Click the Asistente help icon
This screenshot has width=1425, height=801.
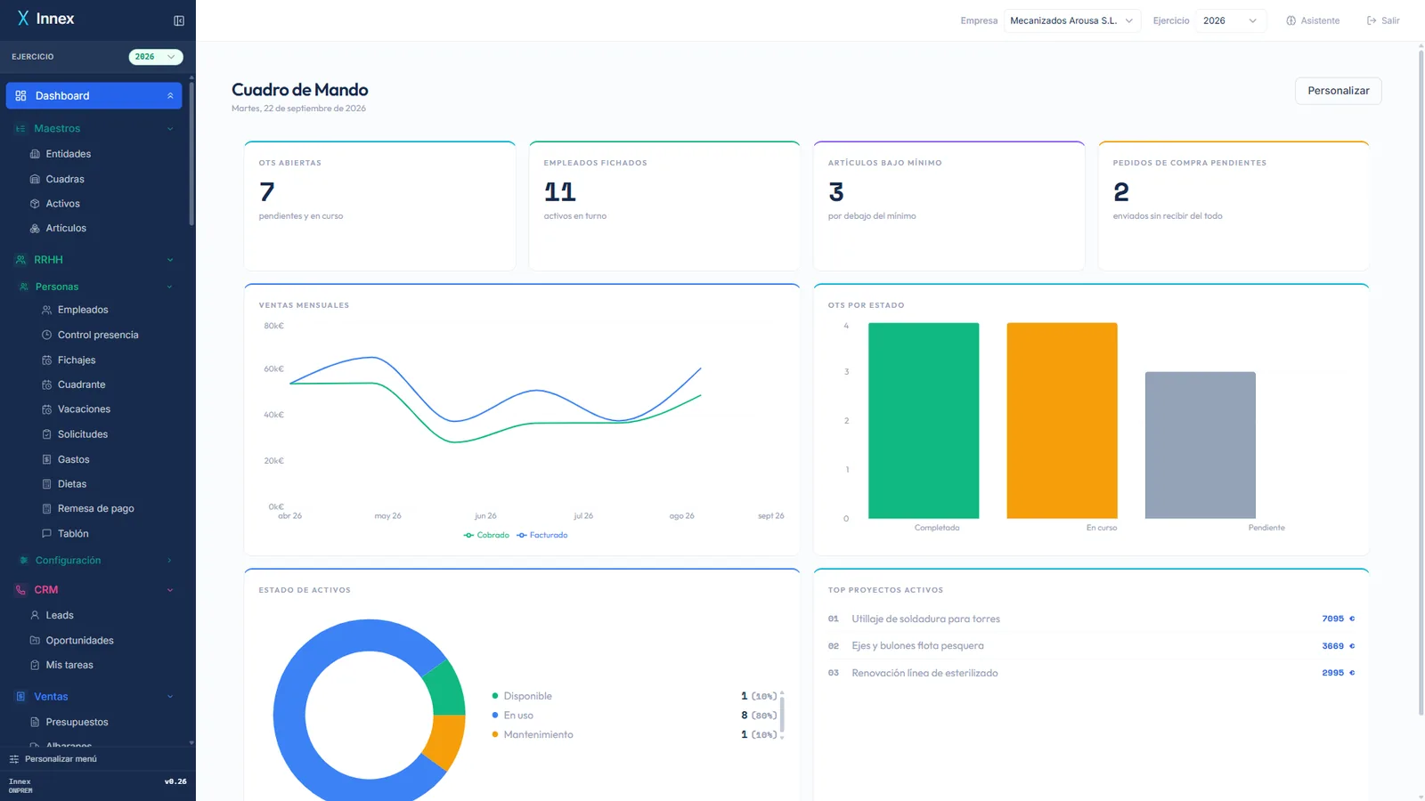click(x=1291, y=20)
